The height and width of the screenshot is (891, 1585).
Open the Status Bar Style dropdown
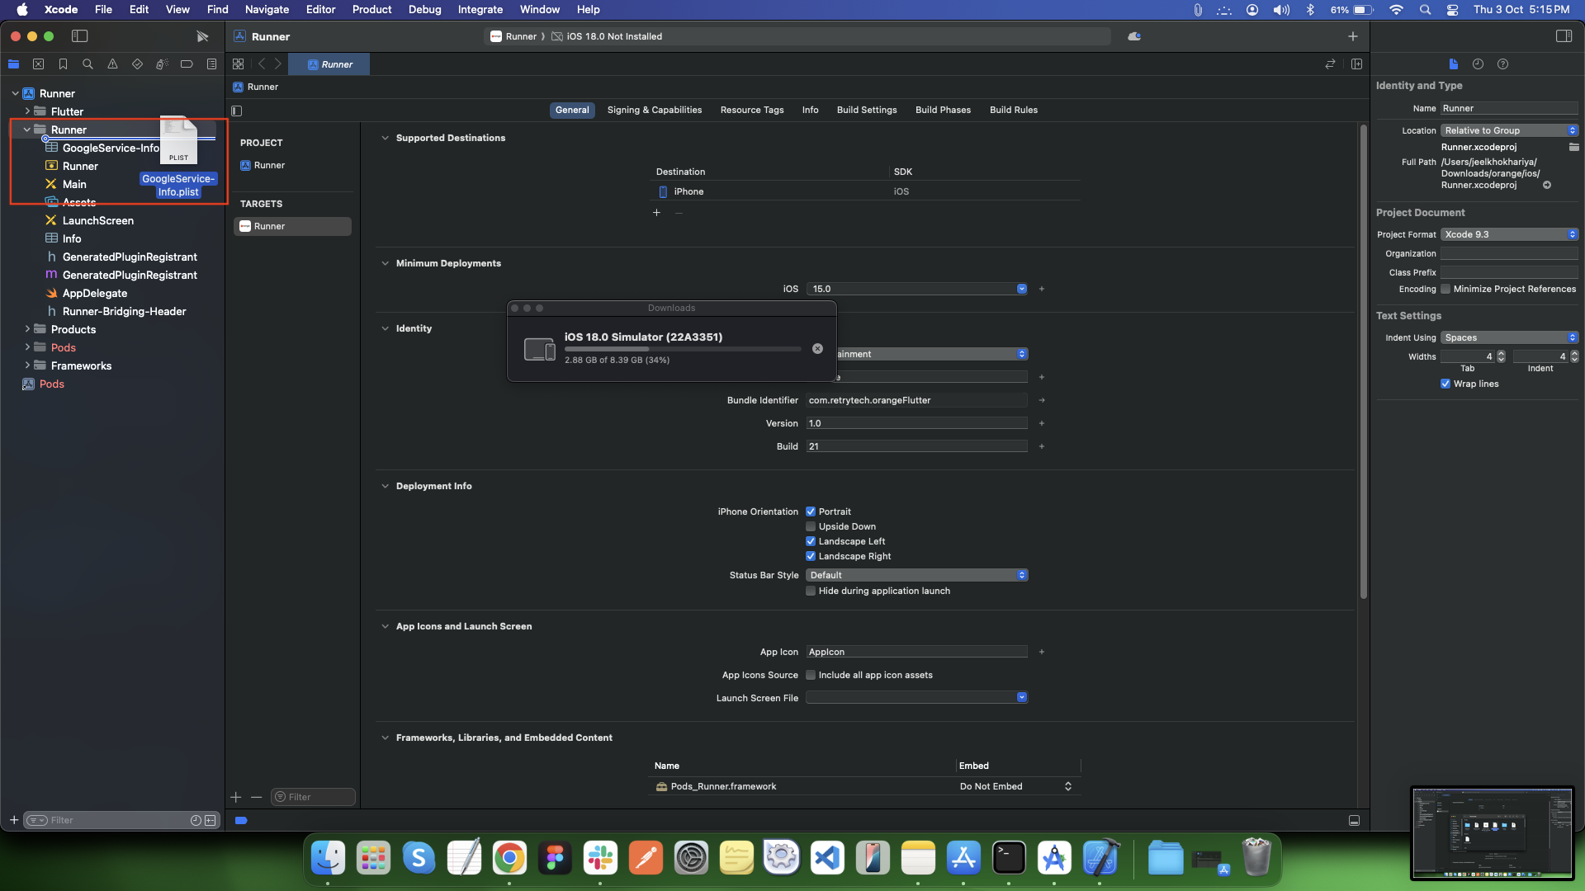pyautogui.click(x=916, y=575)
